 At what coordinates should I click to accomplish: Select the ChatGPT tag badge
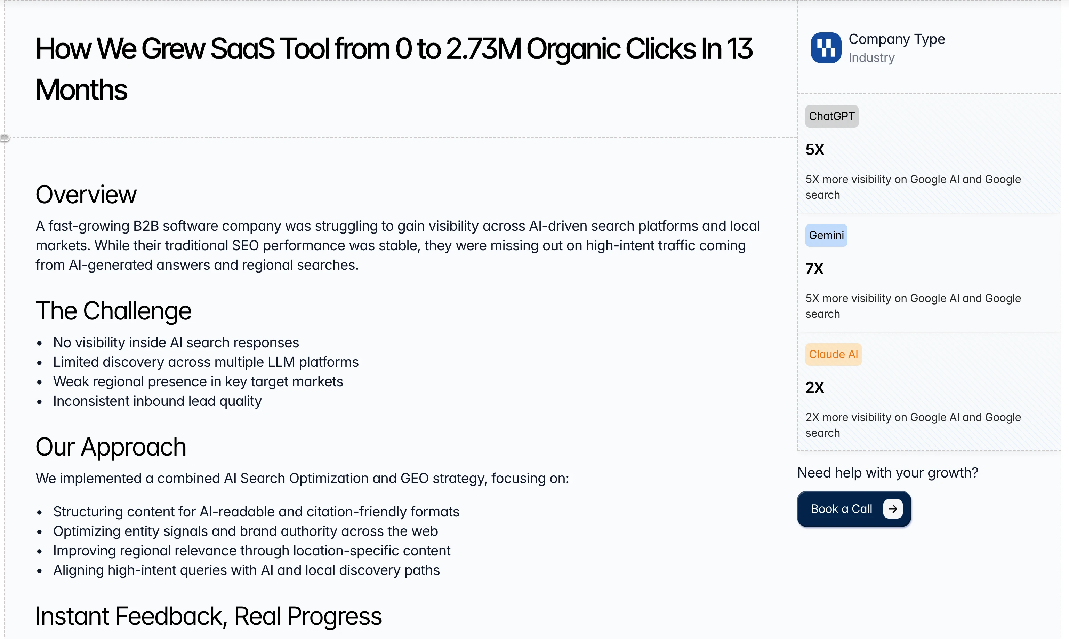click(831, 116)
